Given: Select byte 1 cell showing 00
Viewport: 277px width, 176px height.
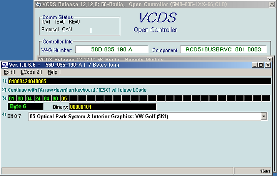Looking at the screenshot, I should 21,98.
